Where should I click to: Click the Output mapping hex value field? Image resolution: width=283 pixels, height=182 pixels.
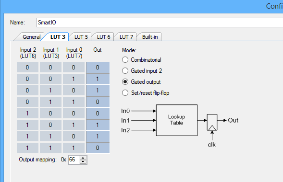coord(74,159)
